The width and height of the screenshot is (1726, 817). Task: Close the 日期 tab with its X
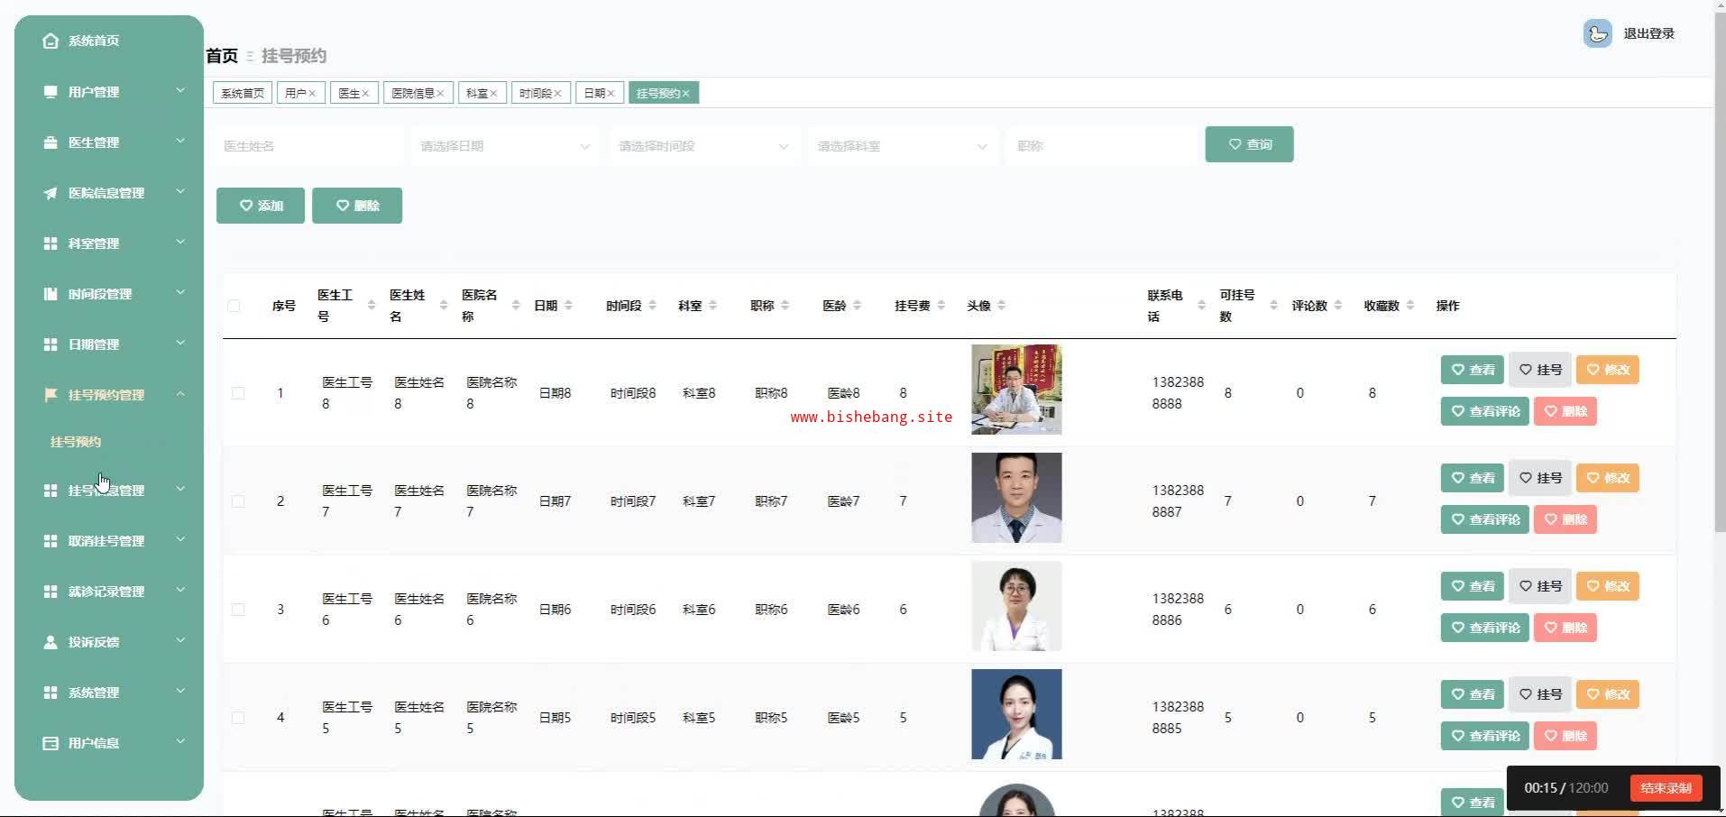611,94
